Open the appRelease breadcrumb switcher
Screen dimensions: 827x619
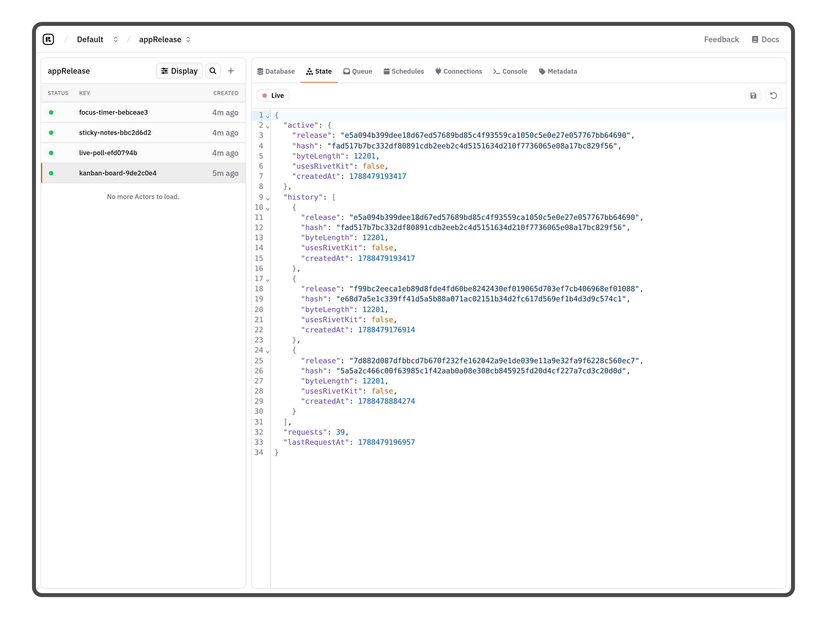[165, 39]
